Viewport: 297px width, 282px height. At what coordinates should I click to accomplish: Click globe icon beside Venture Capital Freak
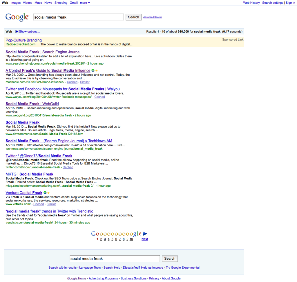point(45,193)
